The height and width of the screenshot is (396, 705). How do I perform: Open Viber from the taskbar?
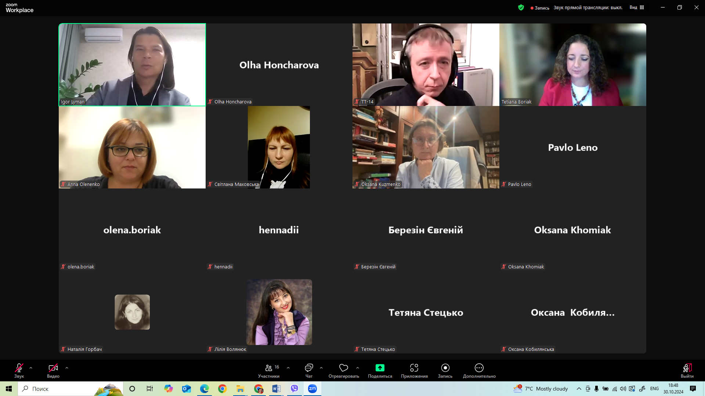point(294,389)
